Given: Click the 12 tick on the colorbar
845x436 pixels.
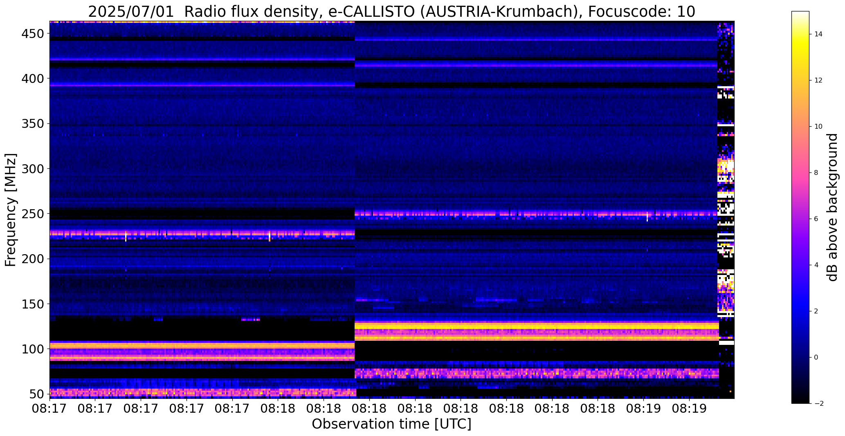Looking at the screenshot, I should pos(818,80).
